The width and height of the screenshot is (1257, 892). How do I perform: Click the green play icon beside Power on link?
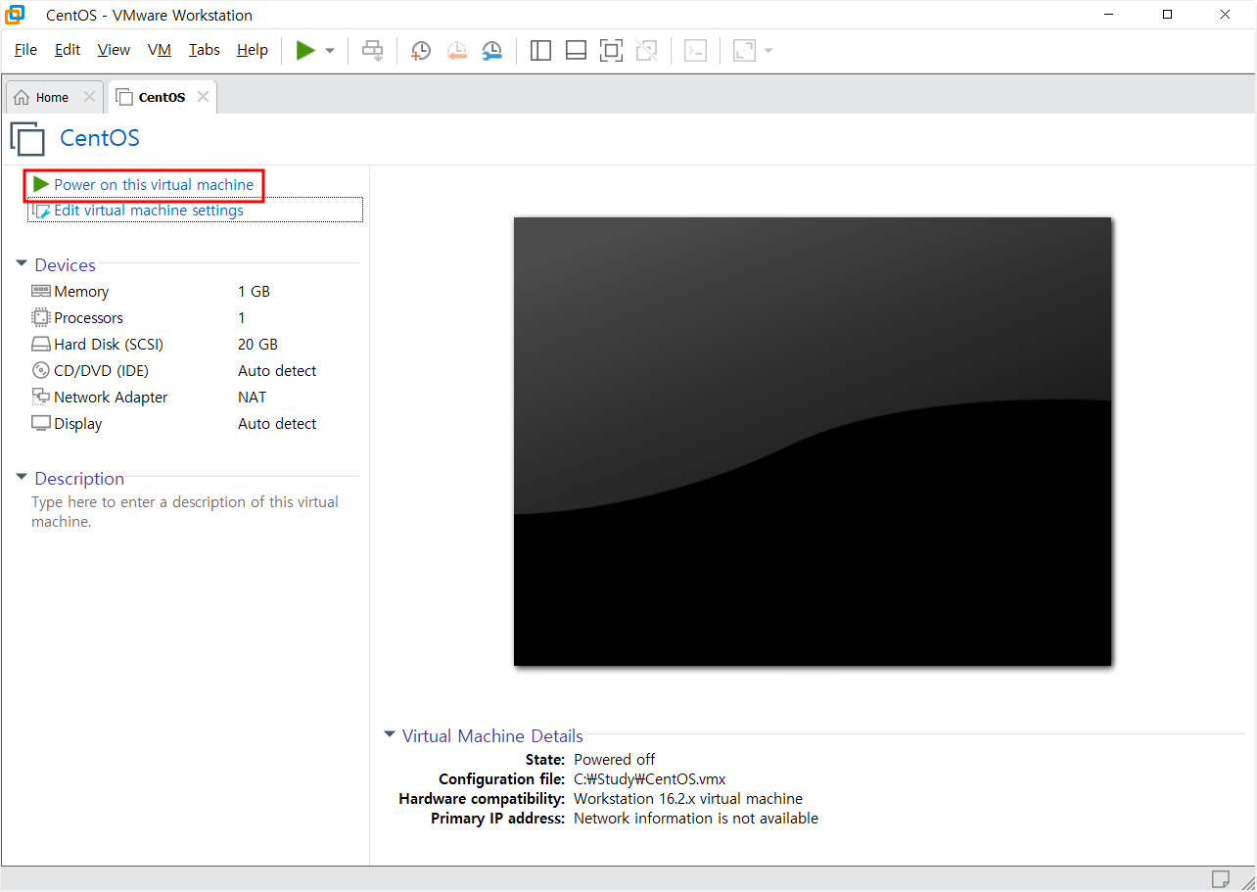pyautogui.click(x=41, y=184)
